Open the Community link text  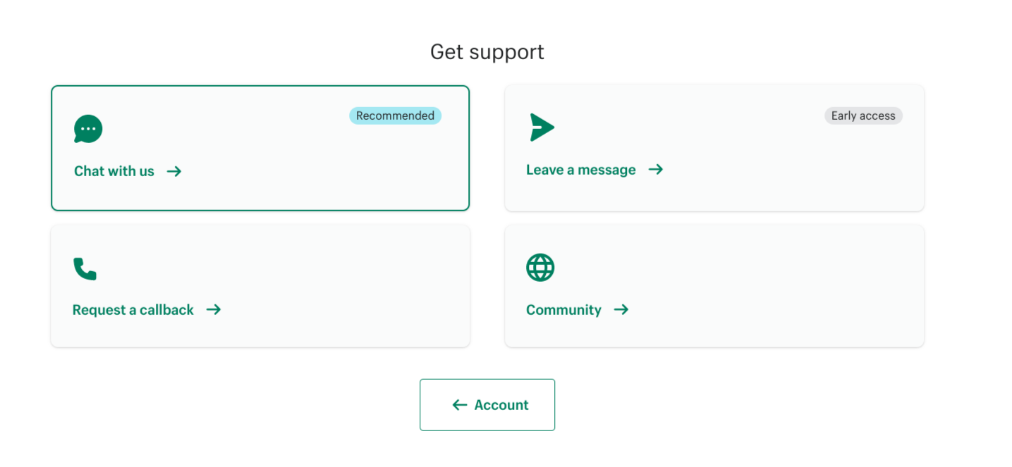(x=563, y=310)
